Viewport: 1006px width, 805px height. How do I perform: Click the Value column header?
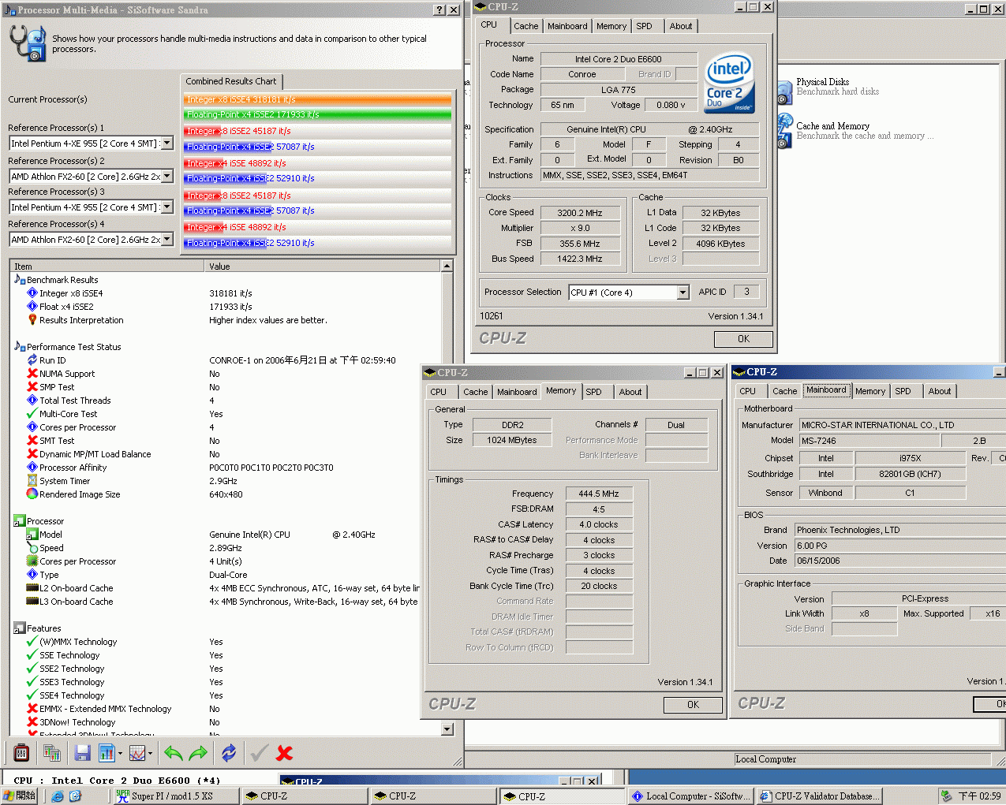322,266
